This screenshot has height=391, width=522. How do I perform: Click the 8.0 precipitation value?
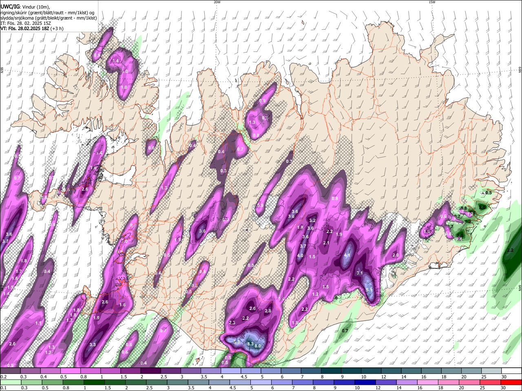pyautogui.click(x=258, y=346)
